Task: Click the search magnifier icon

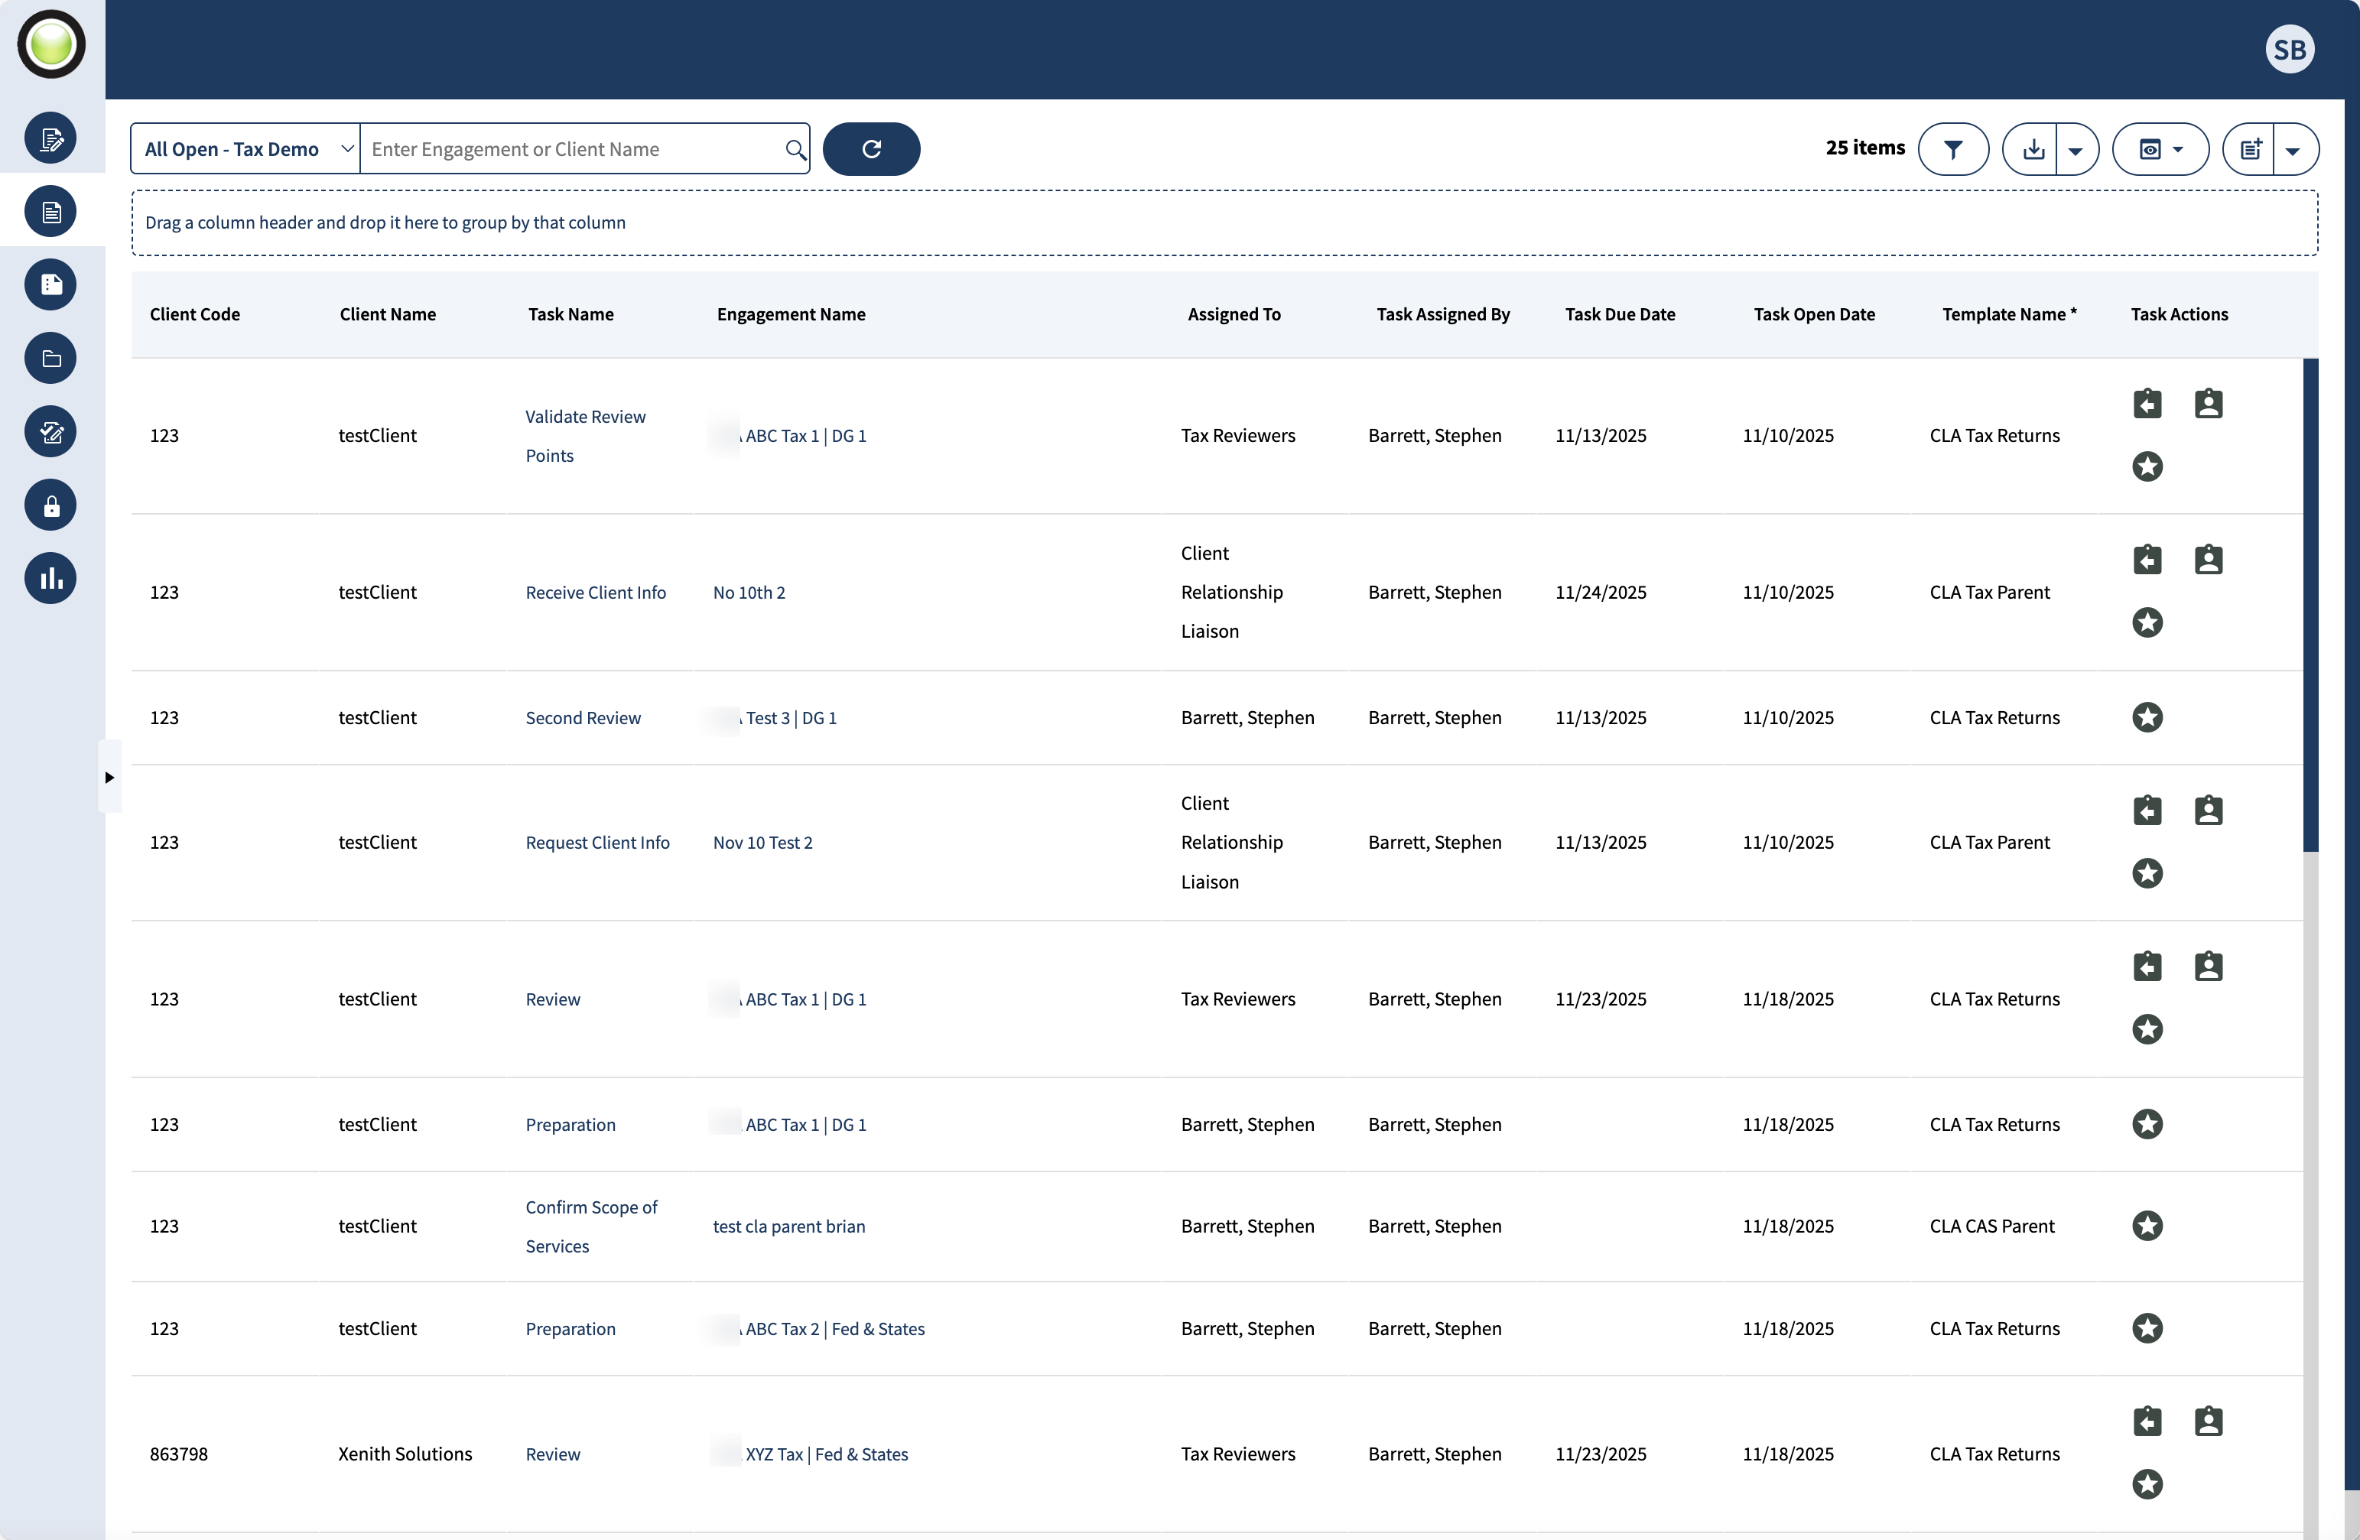Action: point(795,149)
